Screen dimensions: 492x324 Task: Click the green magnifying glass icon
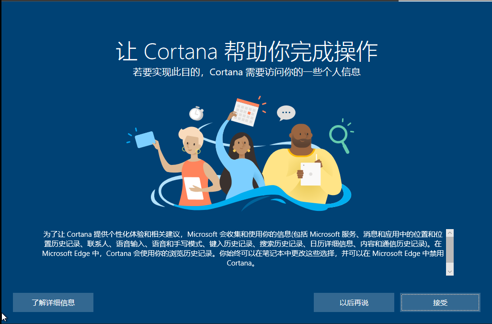tap(340, 138)
